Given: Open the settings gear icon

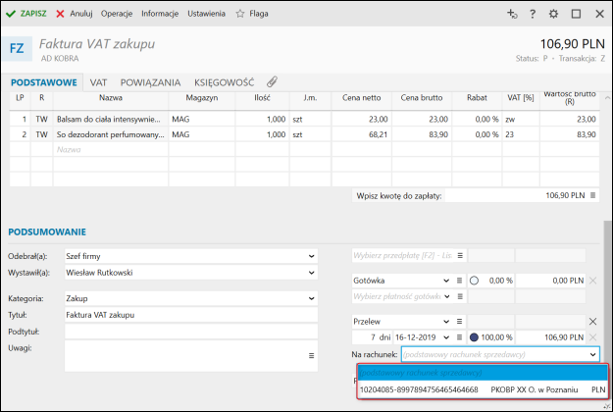Looking at the screenshot, I should (x=553, y=14).
